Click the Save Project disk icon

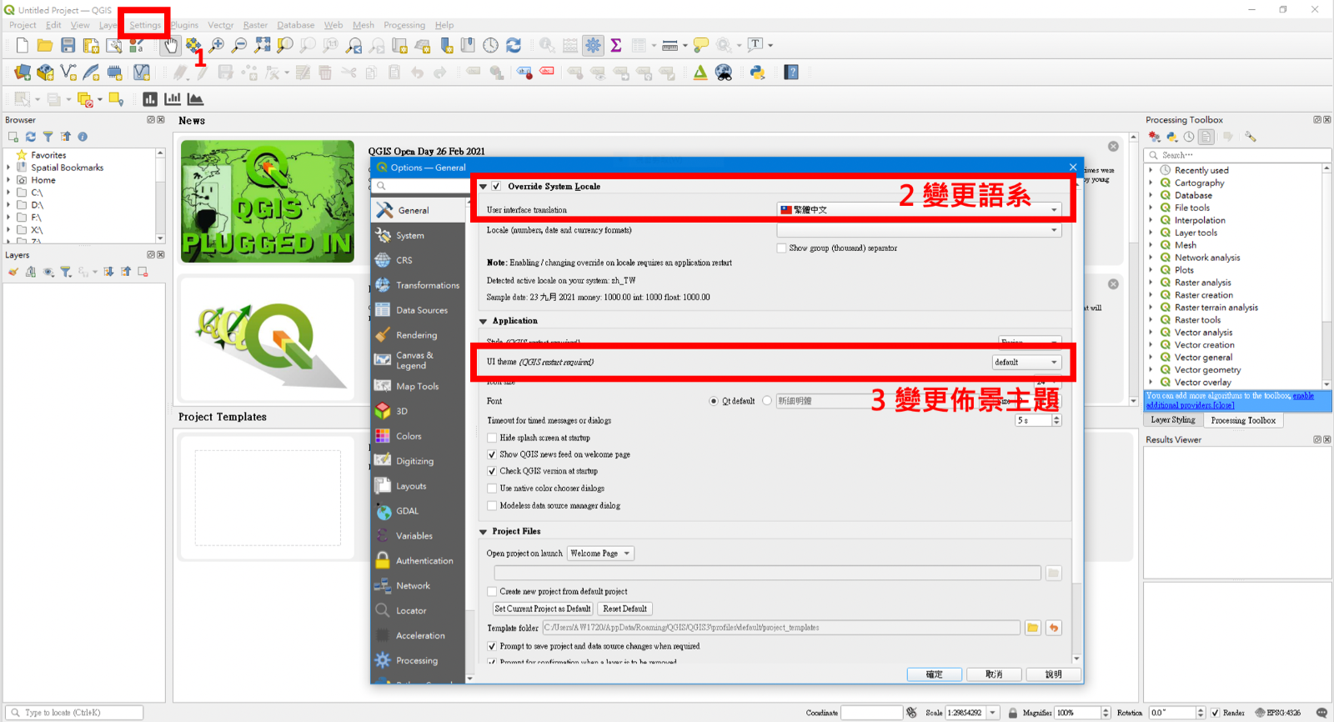tap(68, 45)
